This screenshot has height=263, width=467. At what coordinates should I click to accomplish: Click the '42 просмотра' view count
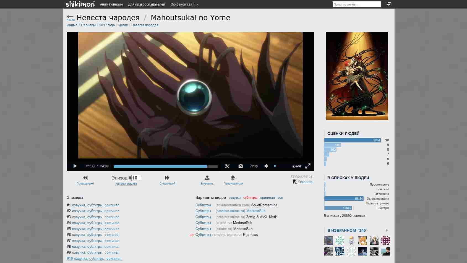tap(301, 176)
